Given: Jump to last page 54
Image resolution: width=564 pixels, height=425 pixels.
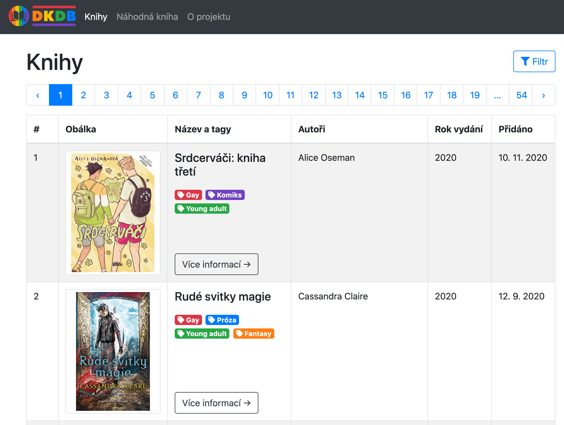Looking at the screenshot, I should [x=521, y=95].
